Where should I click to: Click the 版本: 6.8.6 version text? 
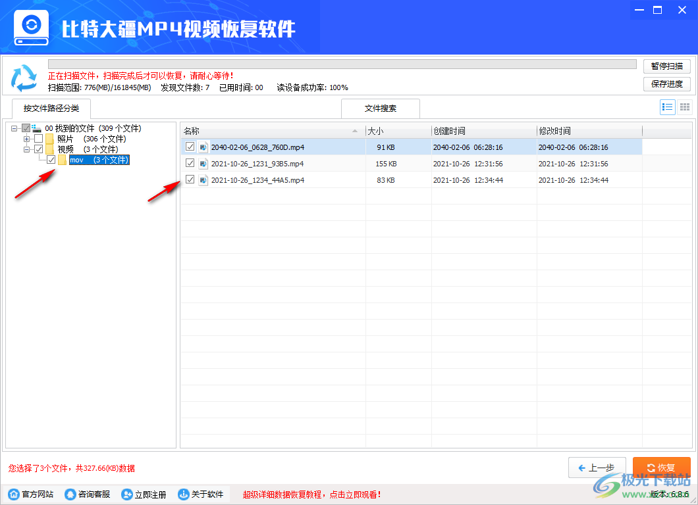click(670, 494)
